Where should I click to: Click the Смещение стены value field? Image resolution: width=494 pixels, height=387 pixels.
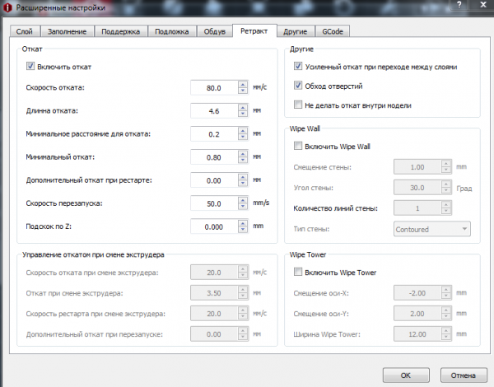(x=417, y=167)
